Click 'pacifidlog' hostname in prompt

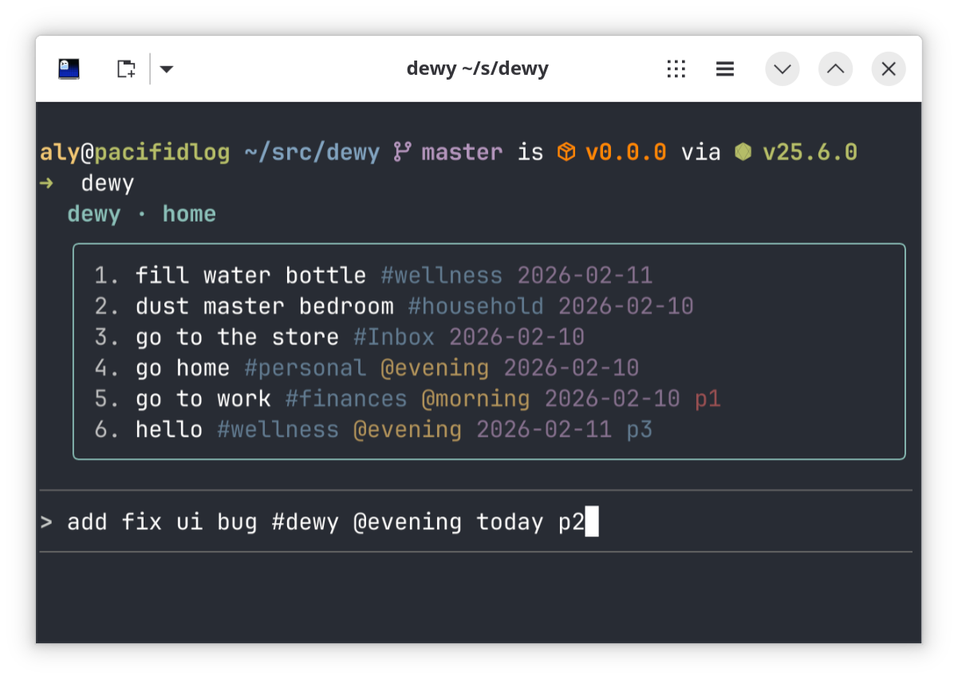163,152
